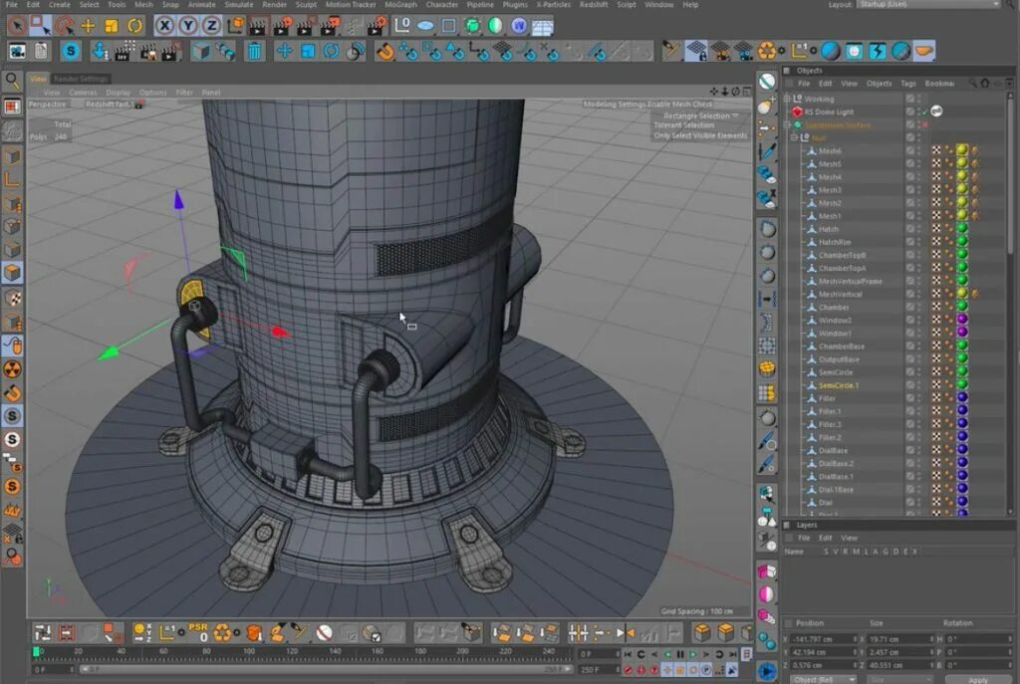1020x684 pixels.
Task: Lock the X axis with the X button
Action: 164,26
